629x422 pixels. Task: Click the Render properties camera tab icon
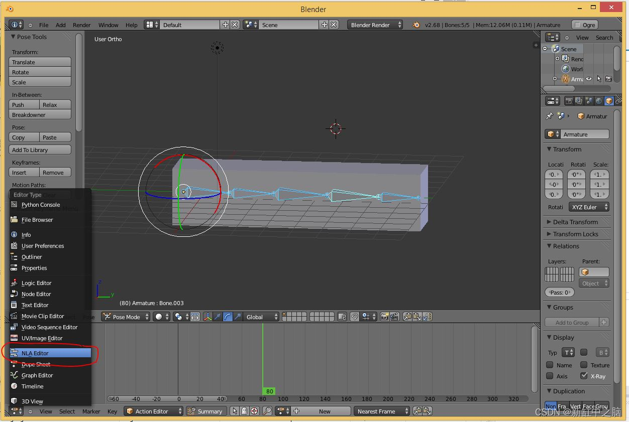click(569, 101)
